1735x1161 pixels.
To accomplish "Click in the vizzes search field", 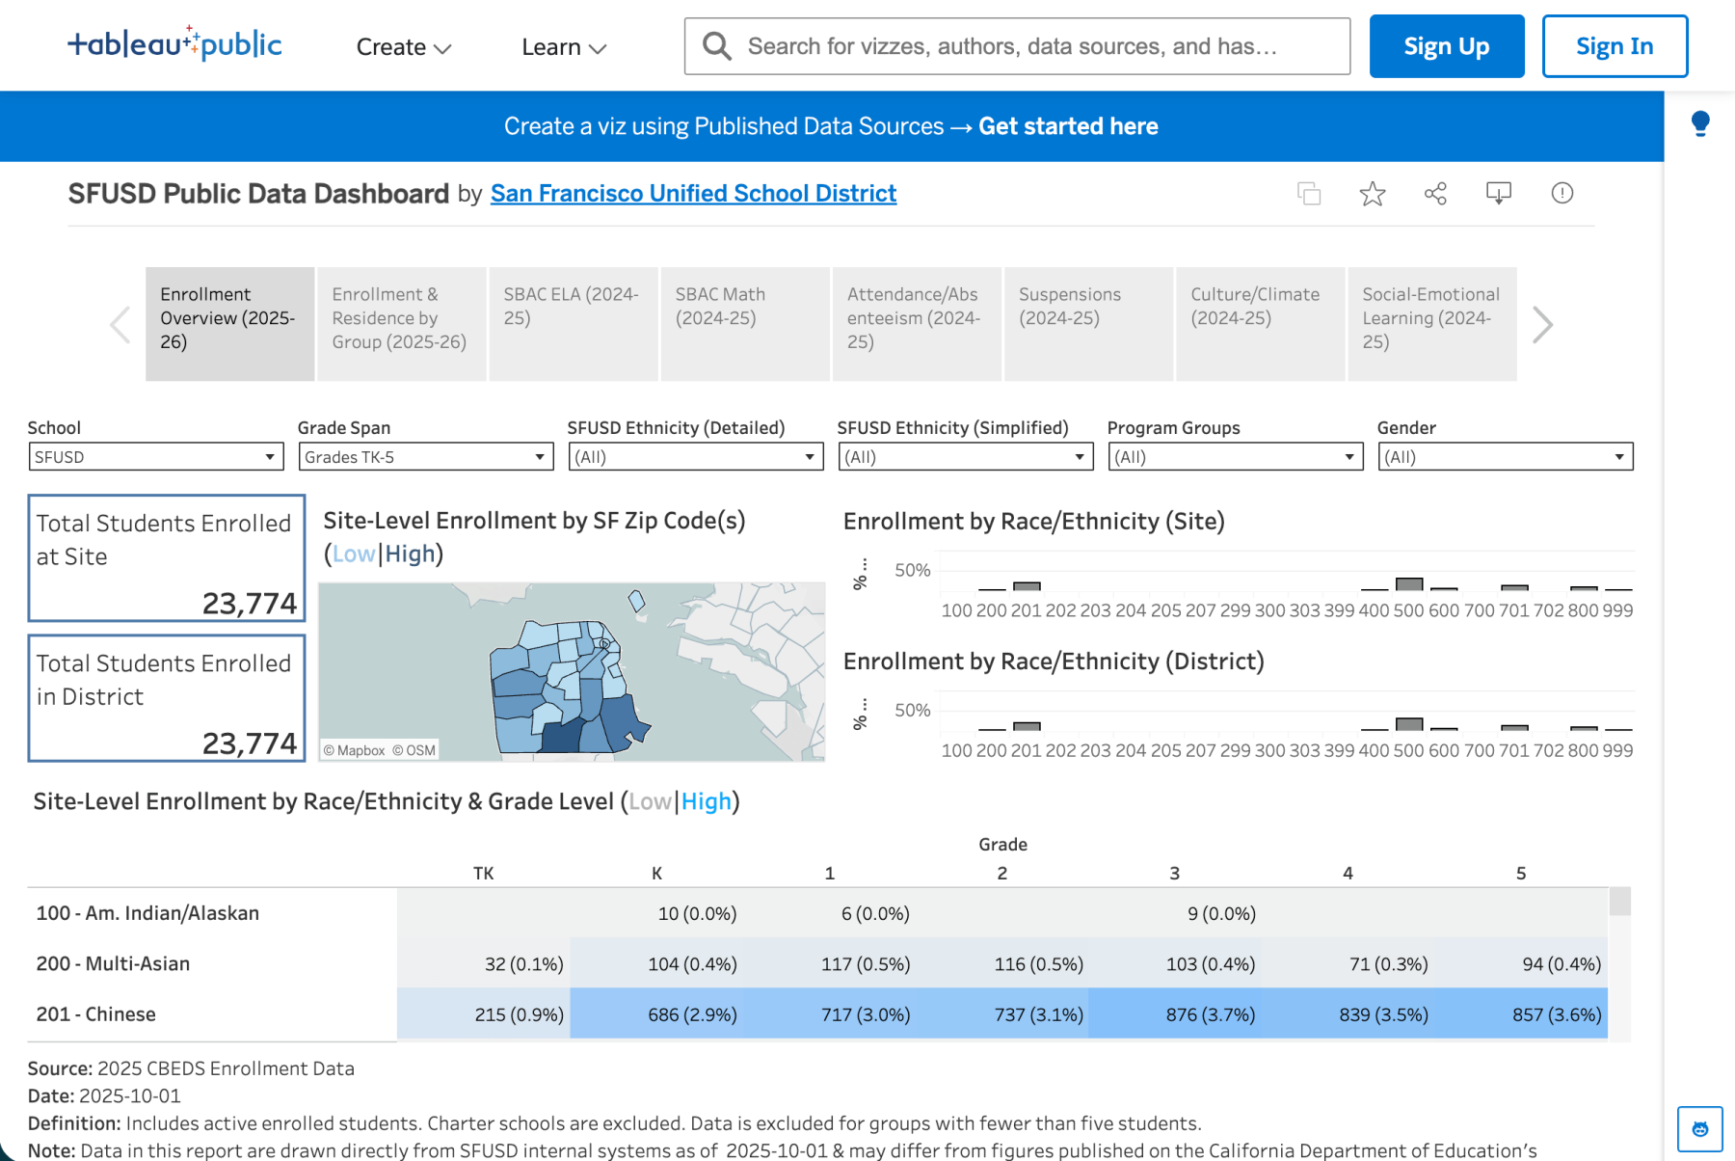I will tap(1017, 46).
